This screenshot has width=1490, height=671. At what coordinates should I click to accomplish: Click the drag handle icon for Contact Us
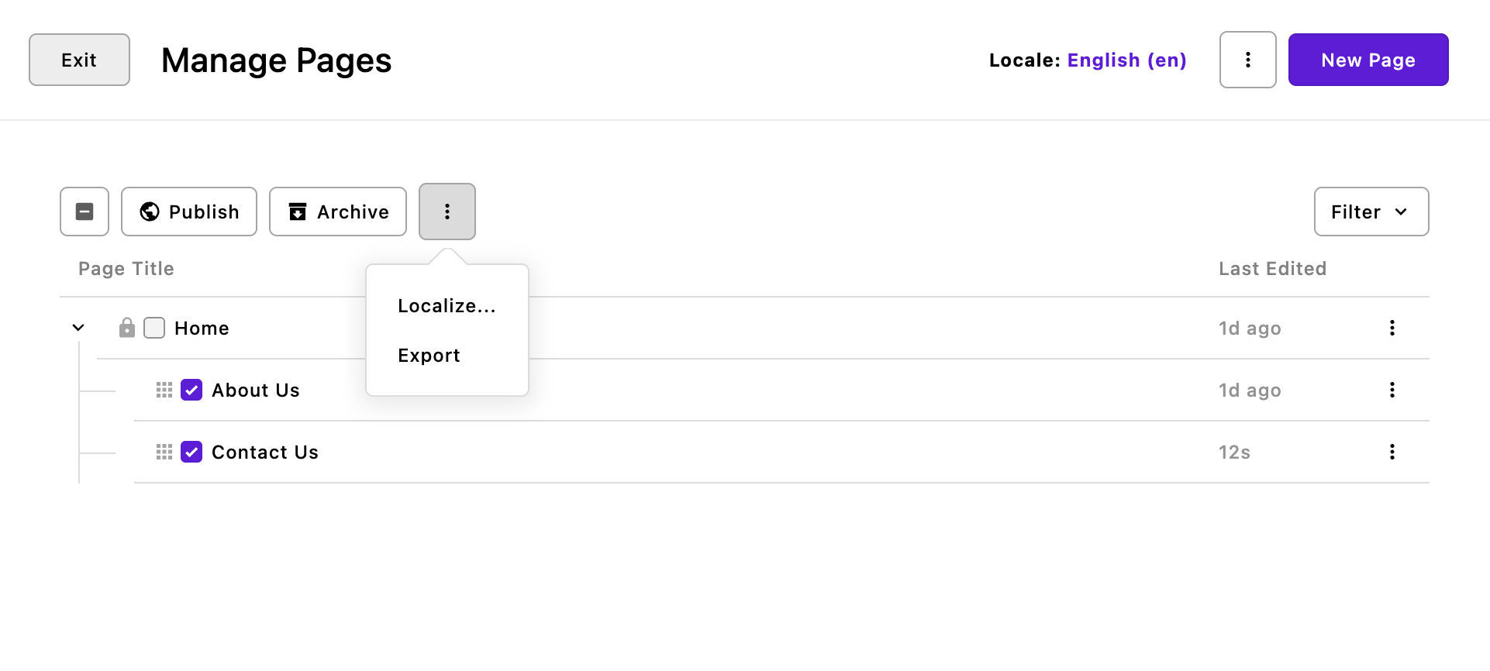[164, 452]
